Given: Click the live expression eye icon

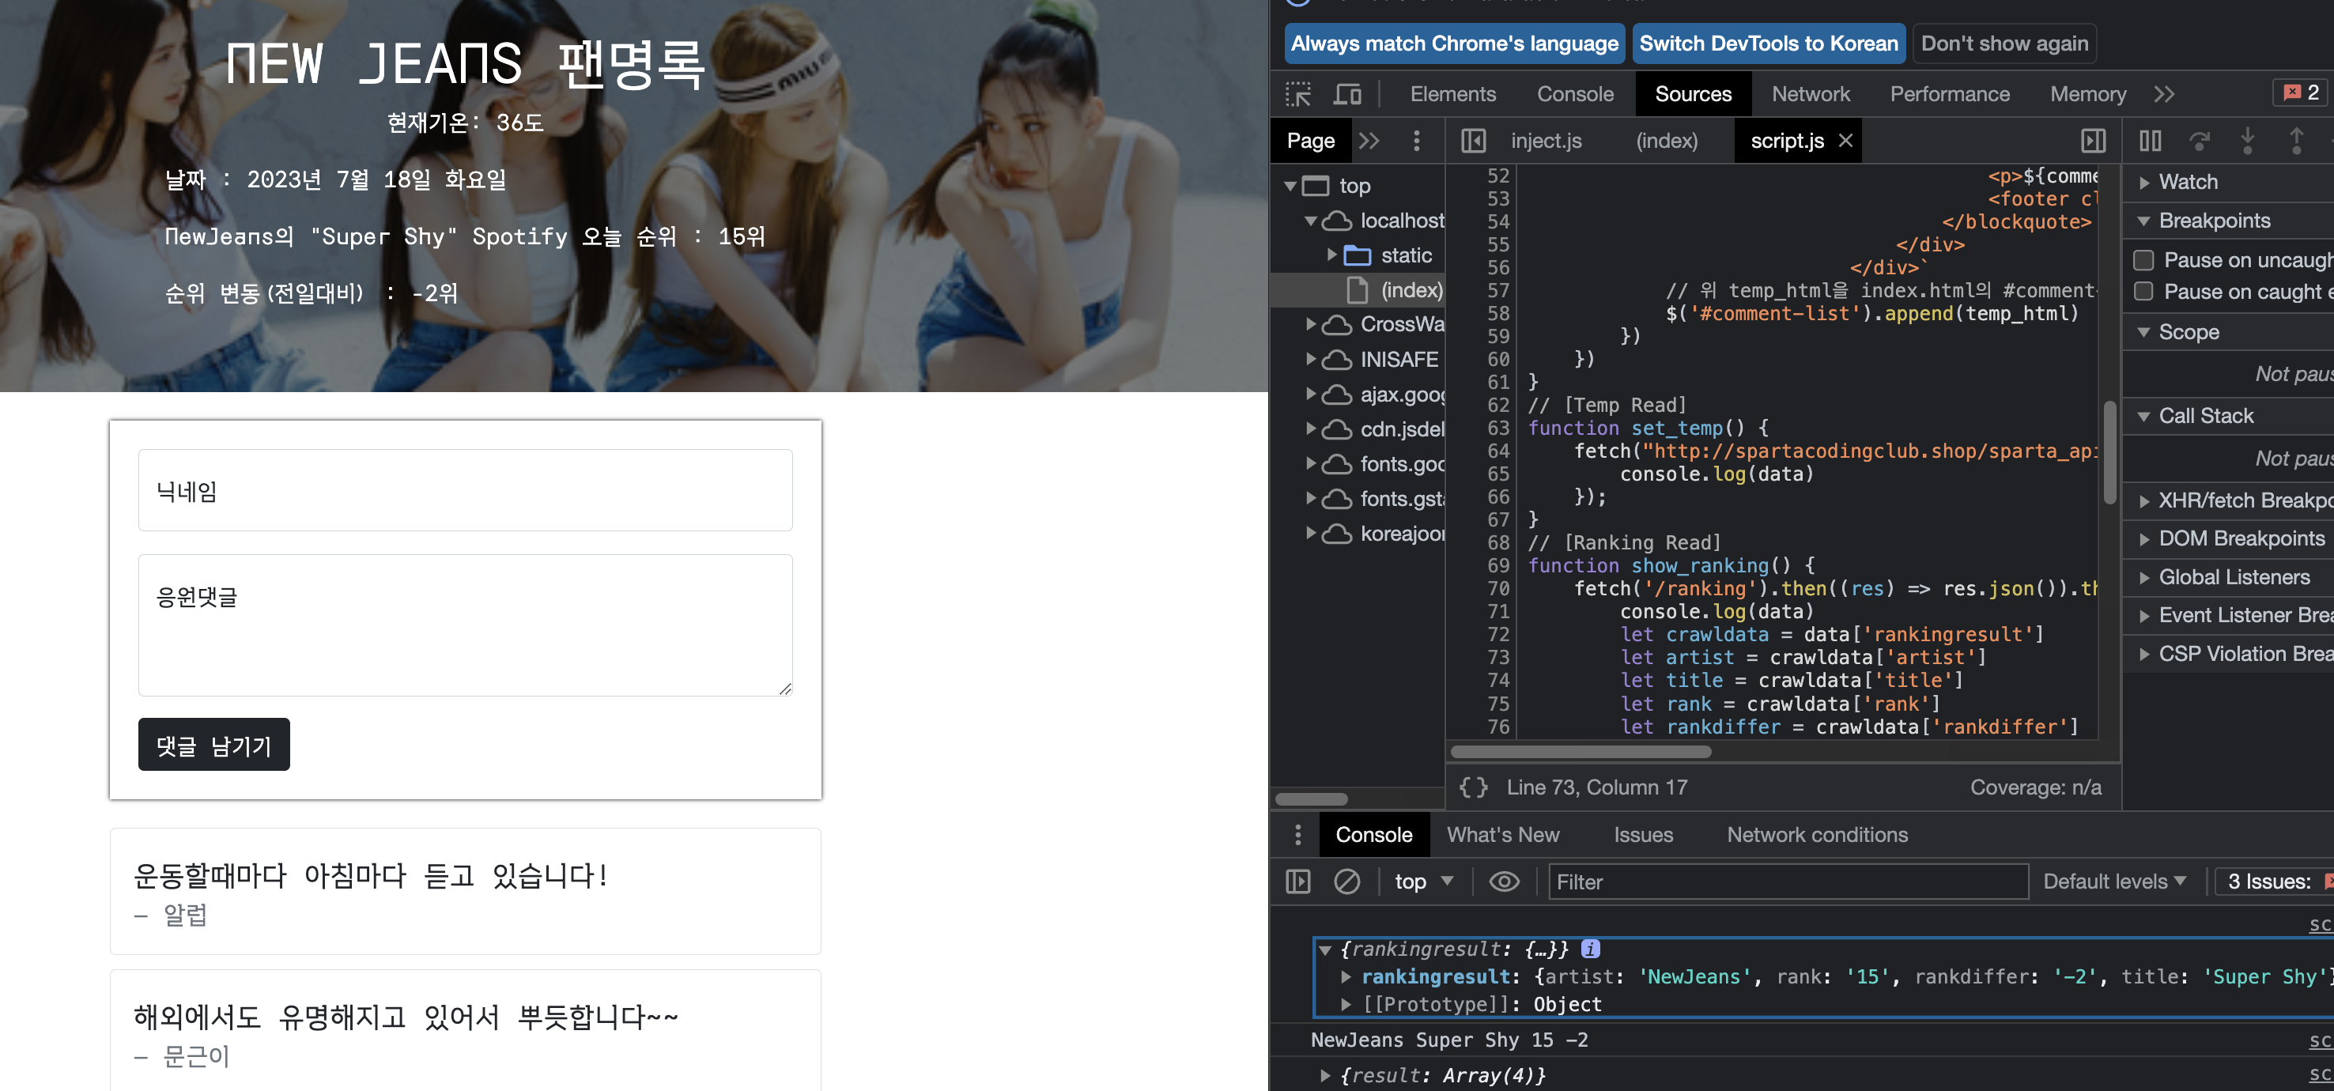Looking at the screenshot, I should point(1504,881).
